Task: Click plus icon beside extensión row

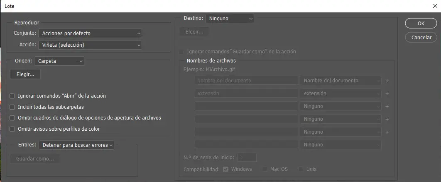Action: click(x=387, y=94)
